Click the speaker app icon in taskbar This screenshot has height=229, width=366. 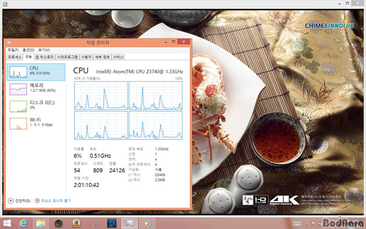[59, 223]
